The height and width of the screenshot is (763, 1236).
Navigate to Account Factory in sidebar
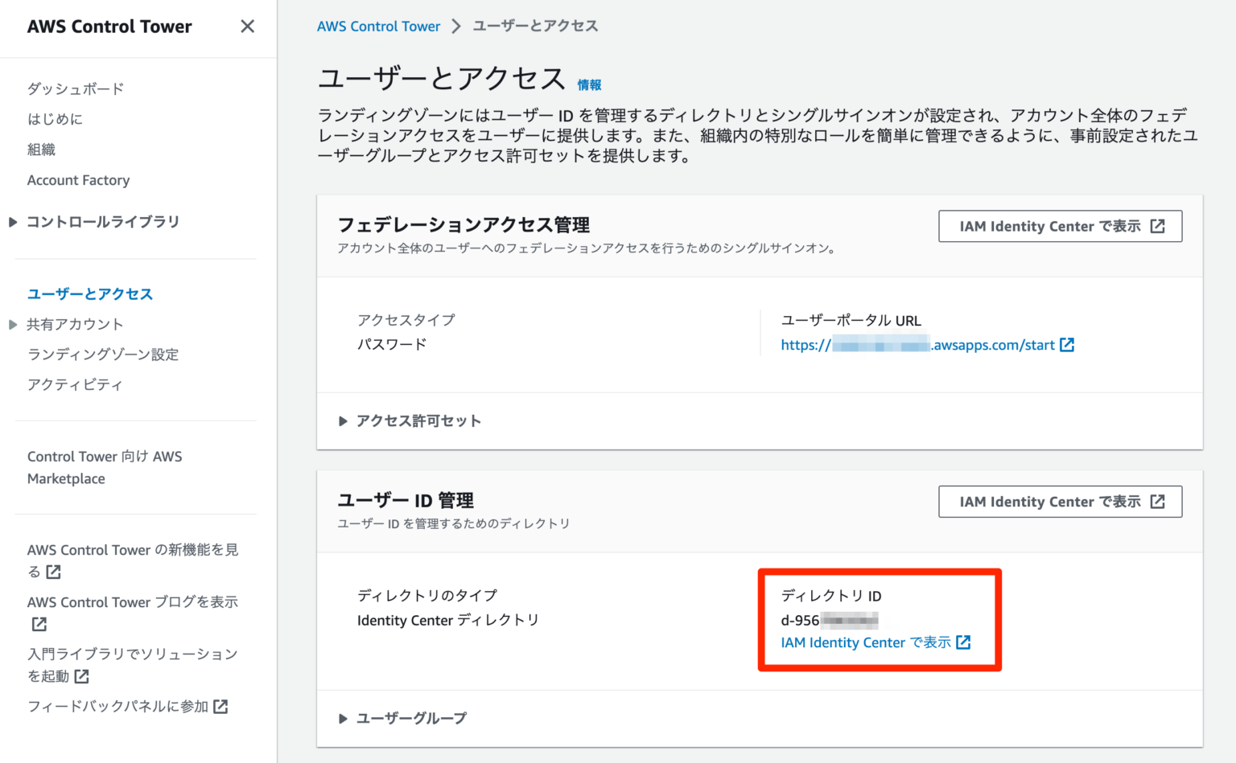point(78,180)
